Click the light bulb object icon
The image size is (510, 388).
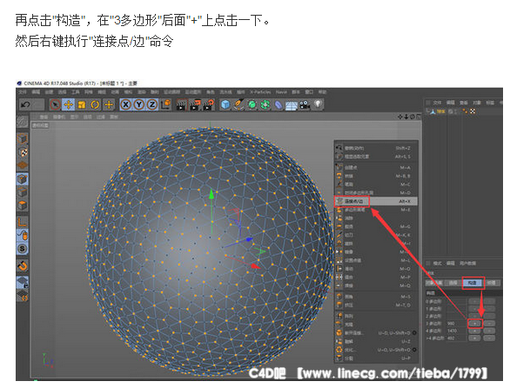point(318,104)
